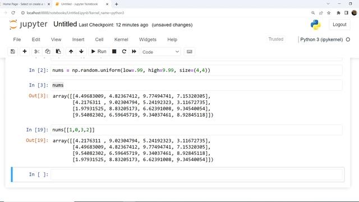Paste cells below icon
The image size is (359, 202).
(x=58, y=52)
